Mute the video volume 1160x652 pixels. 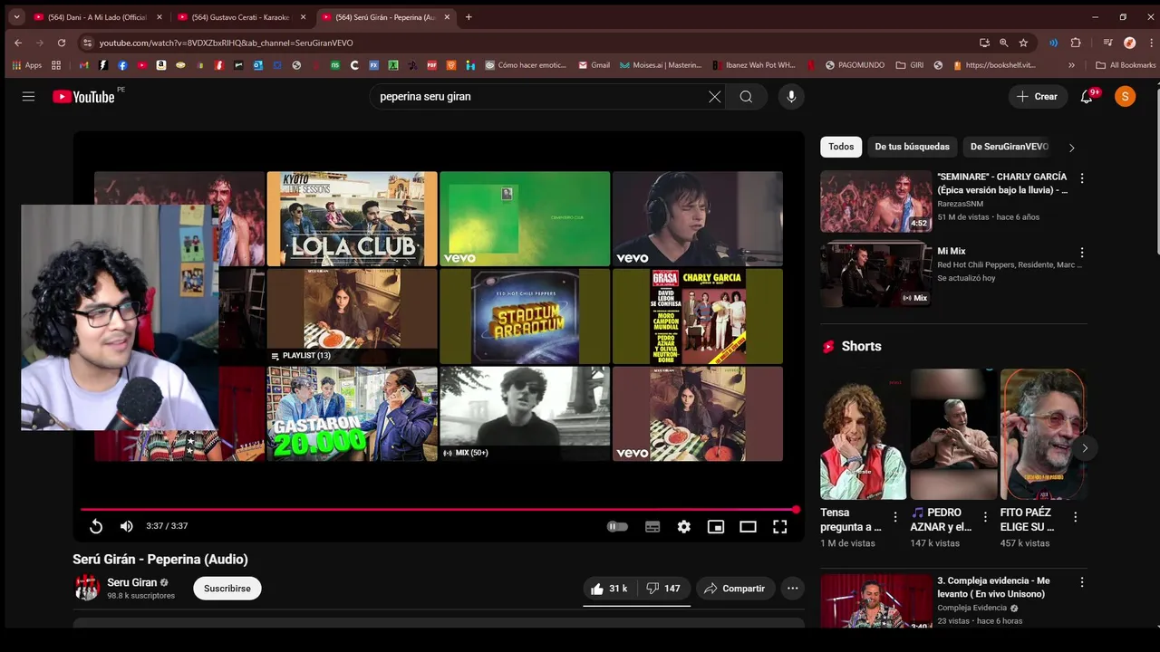(x=127, y=526)
